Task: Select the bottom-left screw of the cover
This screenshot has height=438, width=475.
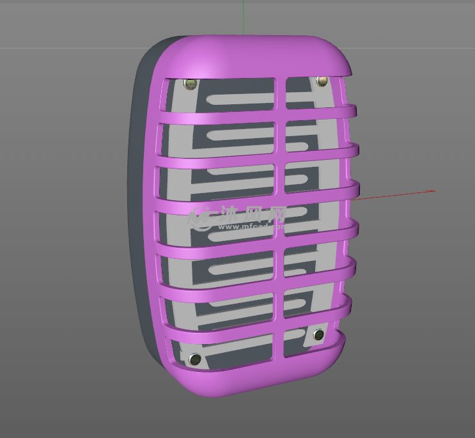Action: tap(196, 359)
